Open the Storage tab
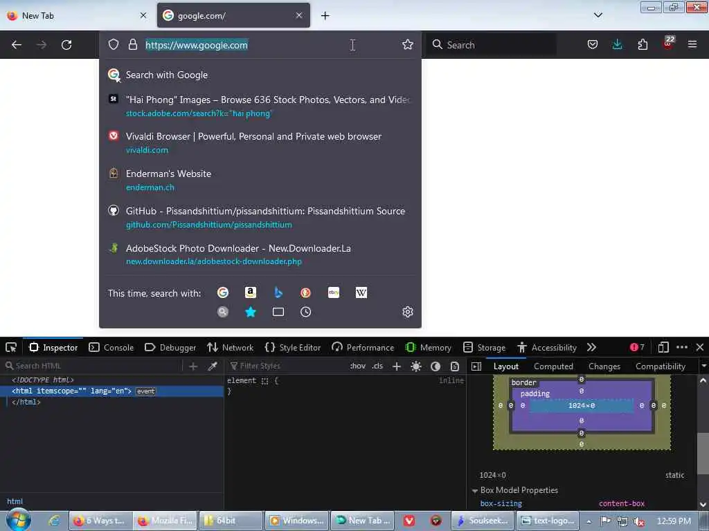The height and width of the screenshot is (531, 709). (484, 347)
